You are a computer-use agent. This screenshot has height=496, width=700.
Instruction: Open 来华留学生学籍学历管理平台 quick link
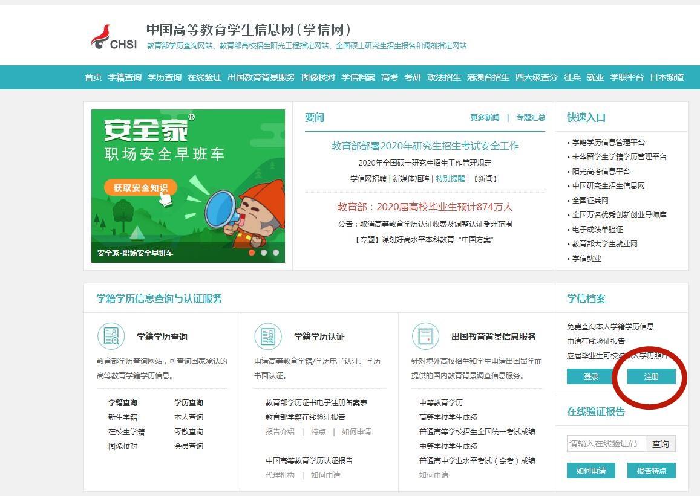(619, 157)
